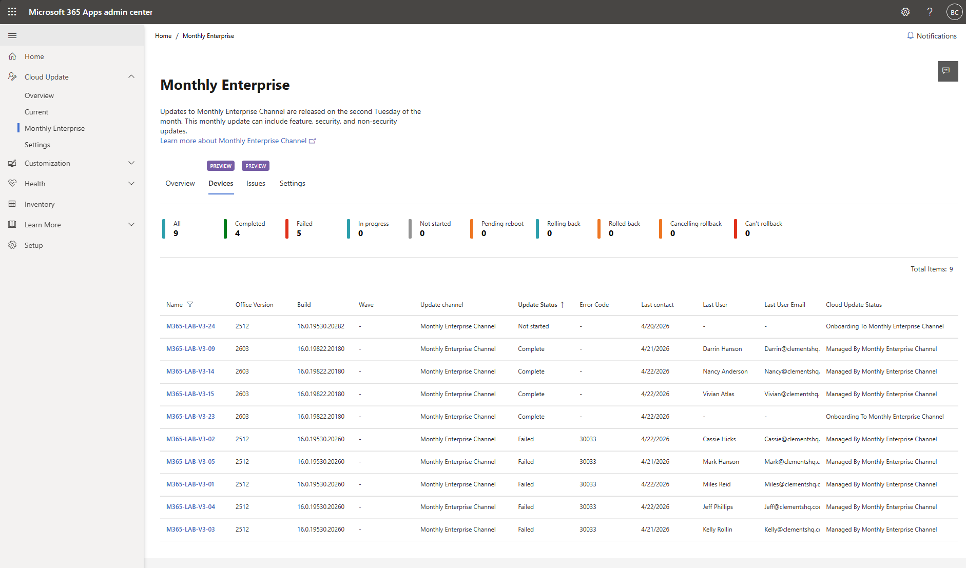Switch to the Issues tab
966x568 pixels.
[256, 184]
